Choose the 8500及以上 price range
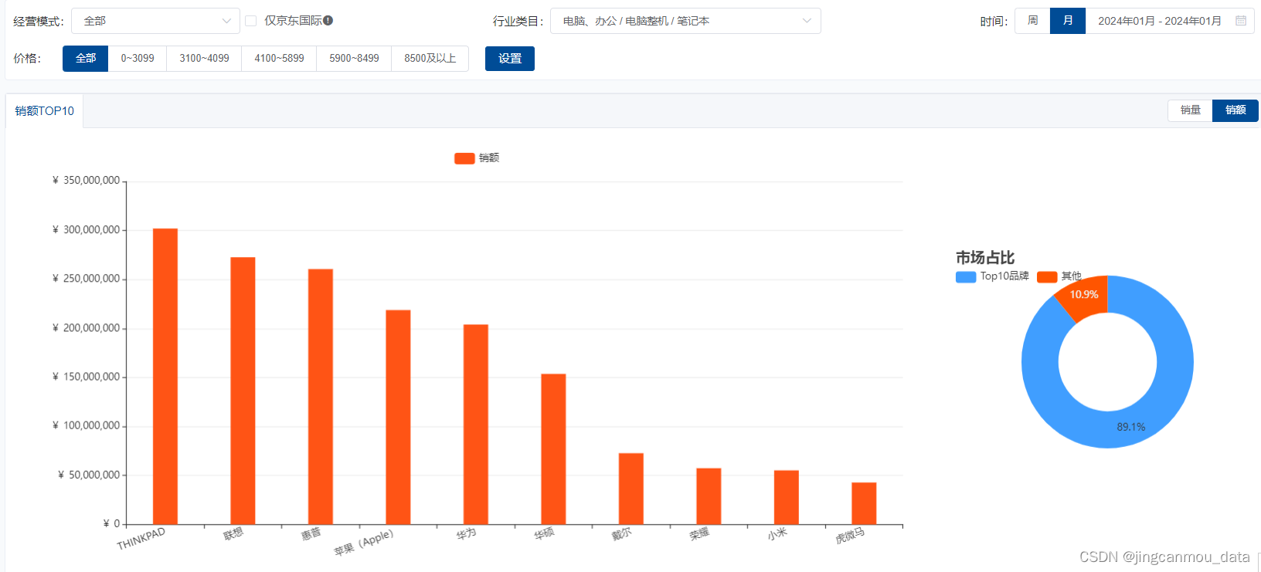This screenshot has height=572, width=1261. pos(430,59)
